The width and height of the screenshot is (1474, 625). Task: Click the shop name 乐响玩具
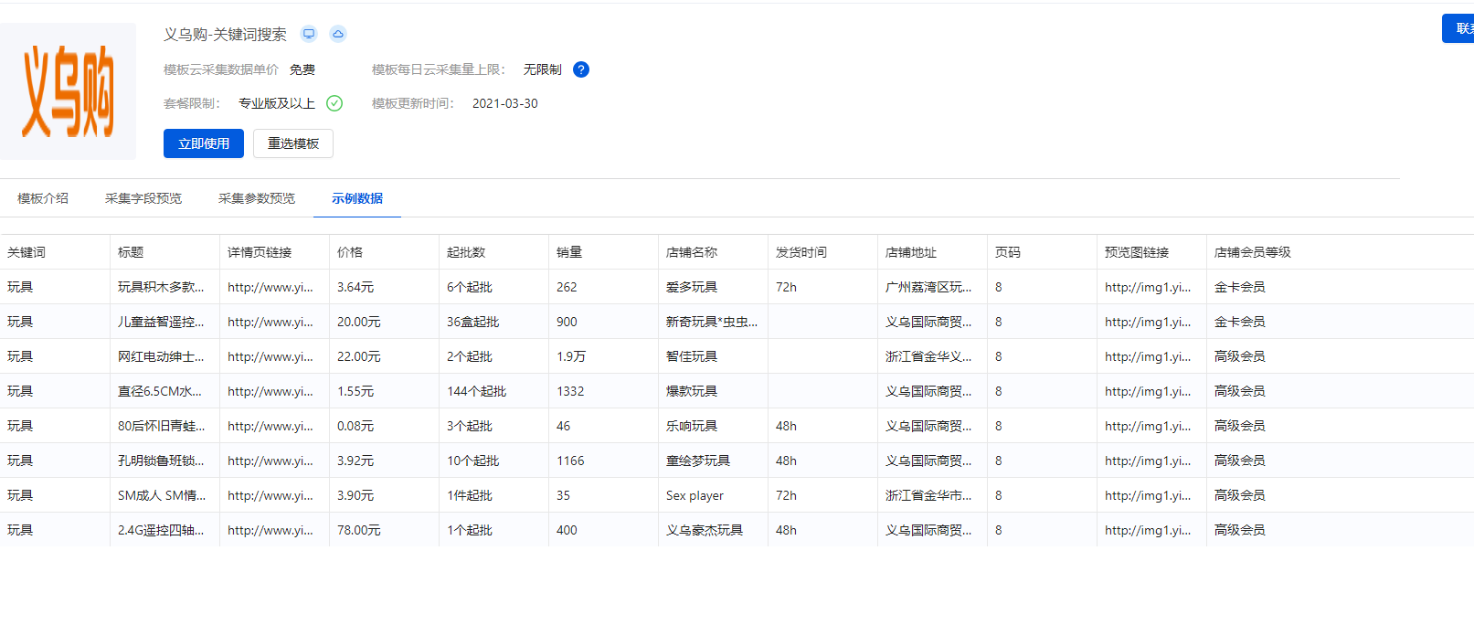pos(692,426)
